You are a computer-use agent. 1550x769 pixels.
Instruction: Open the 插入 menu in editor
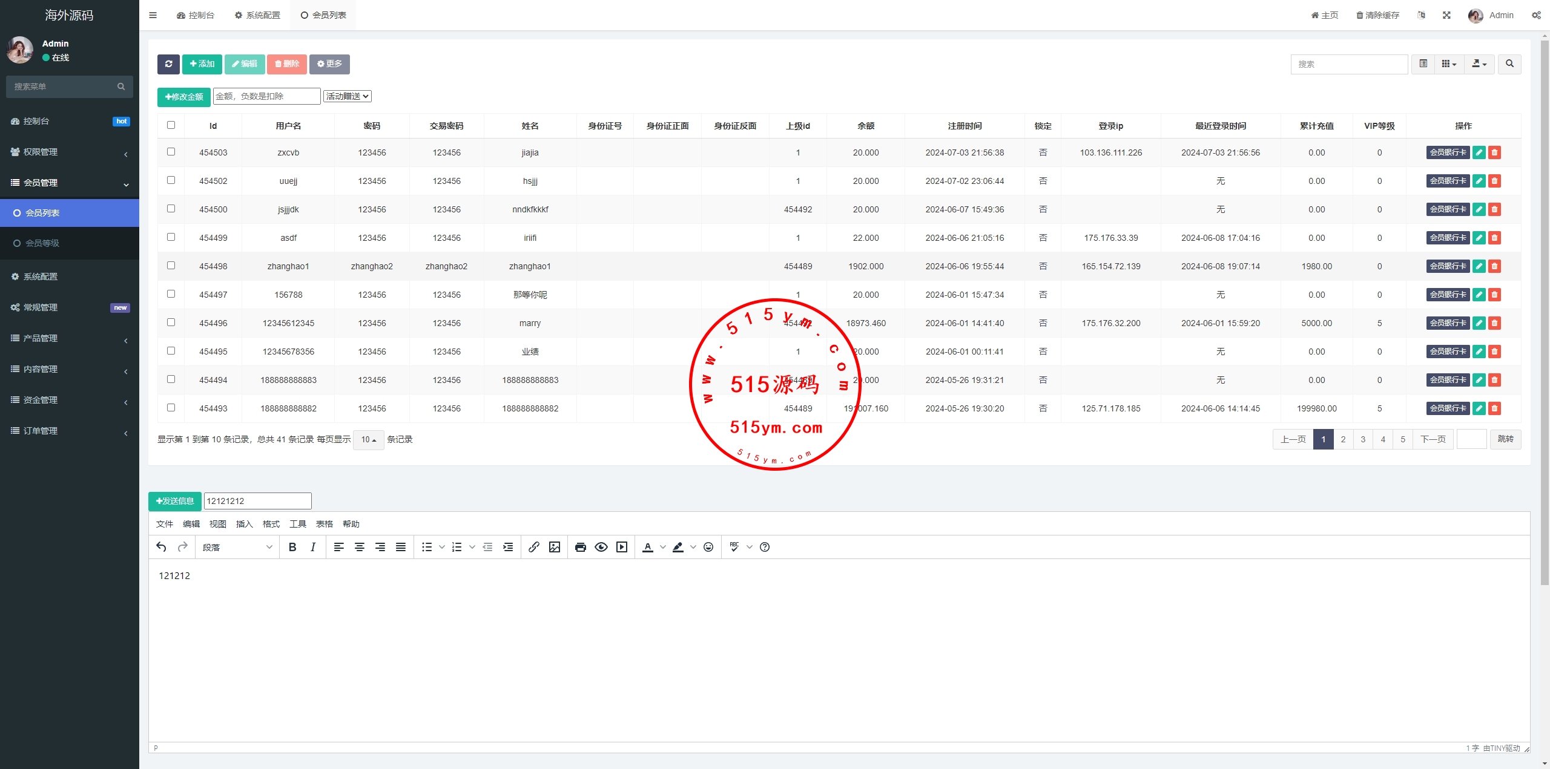[x=244, y=524]
